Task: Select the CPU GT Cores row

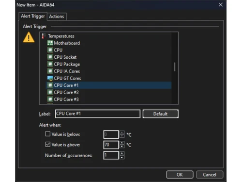Action: (109, 78)
